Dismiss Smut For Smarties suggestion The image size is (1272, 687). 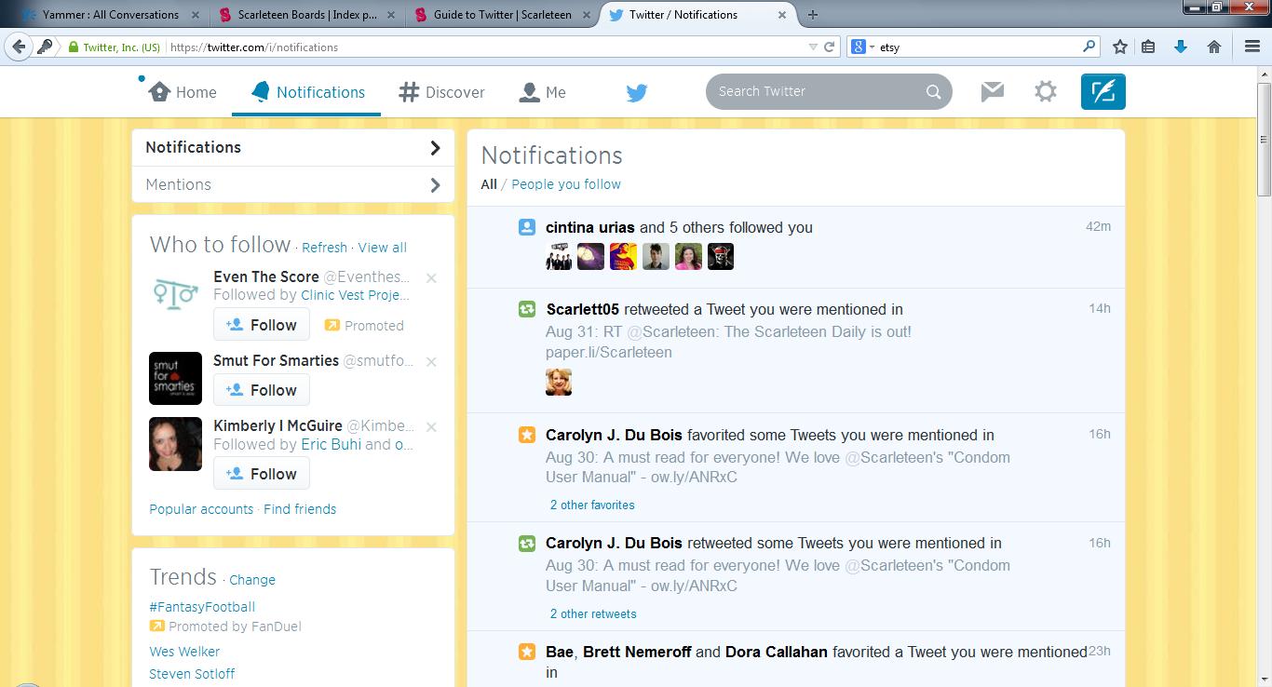431,361
